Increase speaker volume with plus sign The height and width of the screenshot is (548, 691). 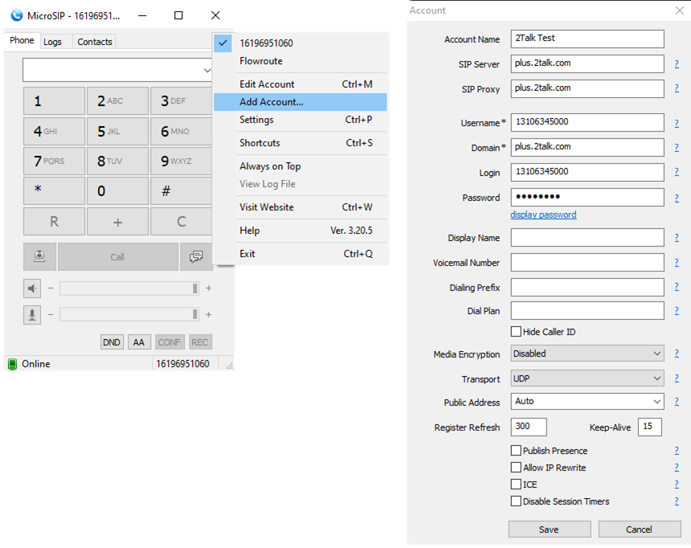pyautogui.click(x=208, y=288)
